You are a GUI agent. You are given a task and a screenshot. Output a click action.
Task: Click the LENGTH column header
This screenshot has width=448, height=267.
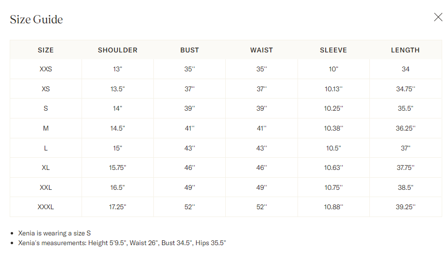[405, 50]
